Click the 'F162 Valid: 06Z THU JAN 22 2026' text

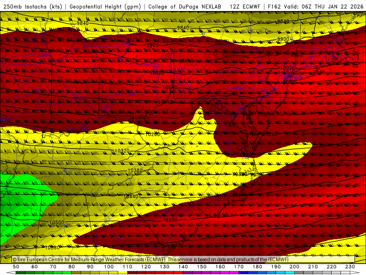pos(315,6)
